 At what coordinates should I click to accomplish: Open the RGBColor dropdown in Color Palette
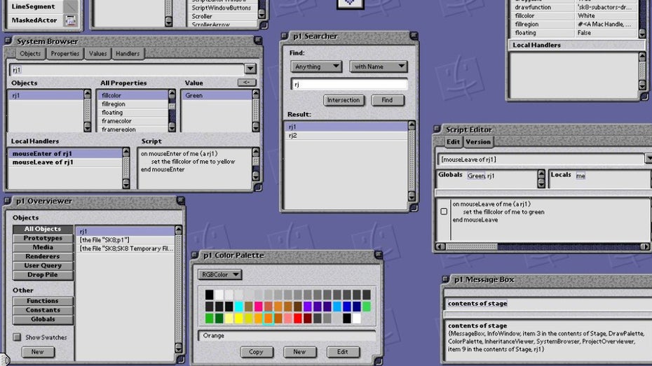click(220, 274)
